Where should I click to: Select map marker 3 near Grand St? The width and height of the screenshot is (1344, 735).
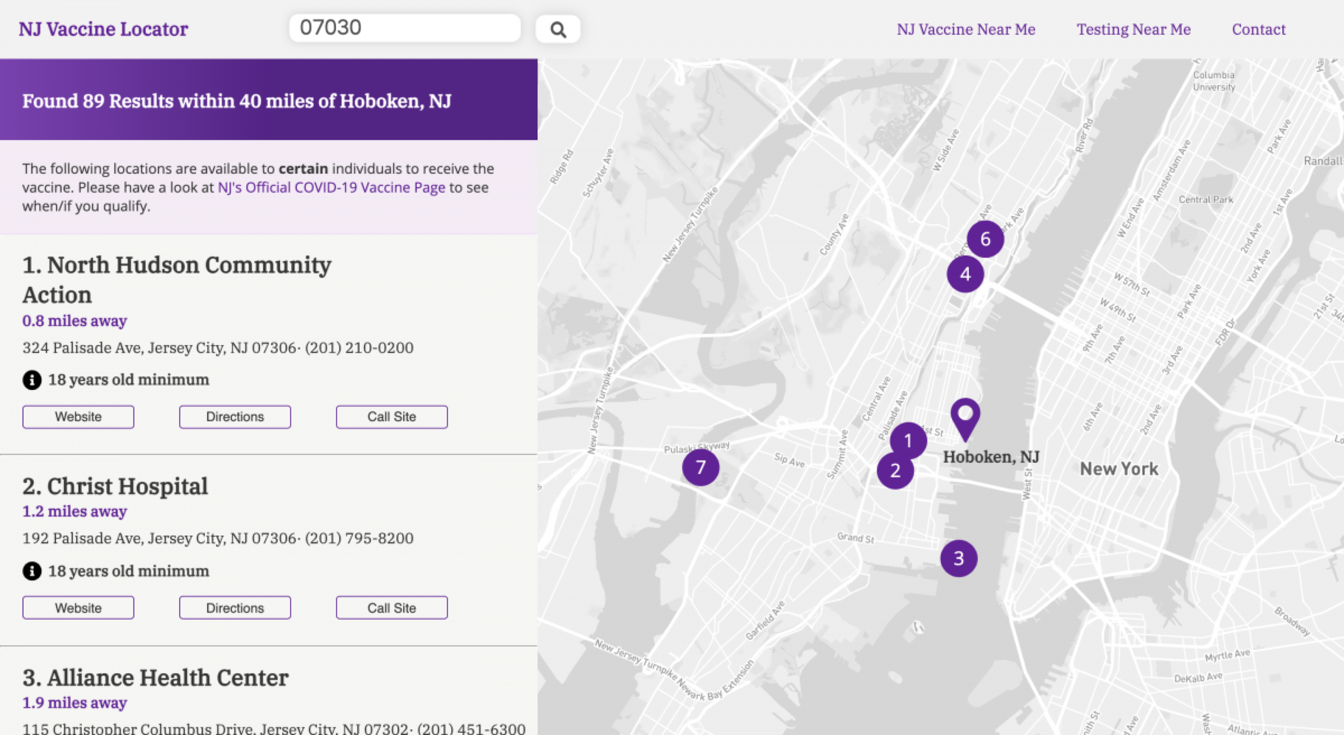pyautogui.click(x=959, y=557)
